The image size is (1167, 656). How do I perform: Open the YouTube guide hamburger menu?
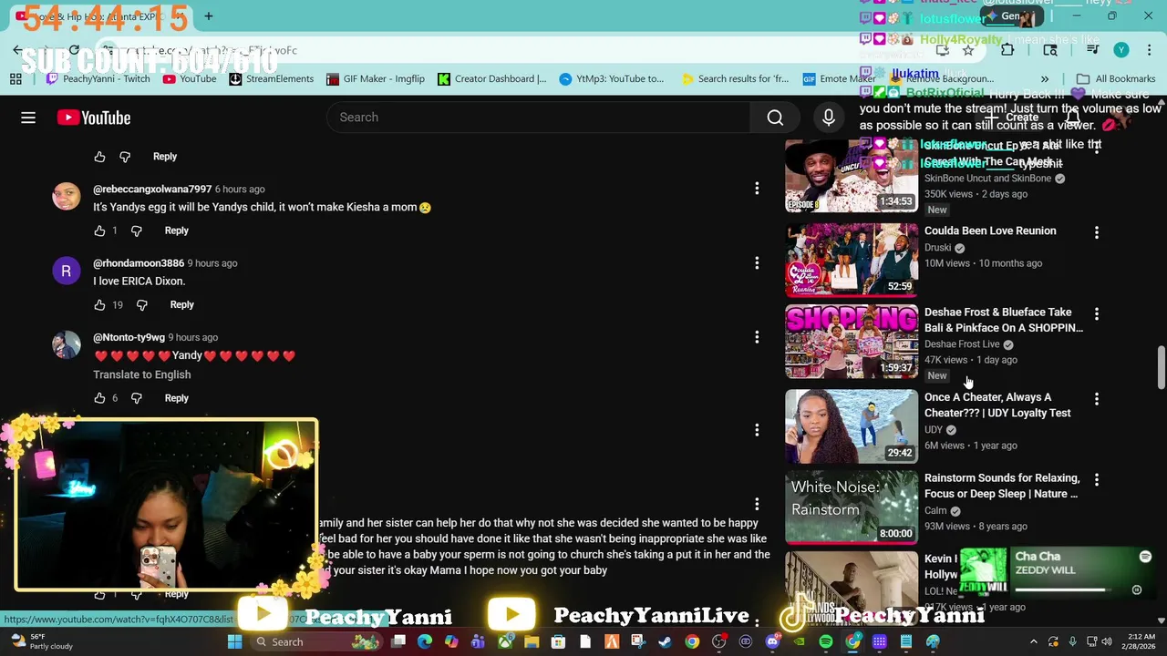tap(28, 118)
